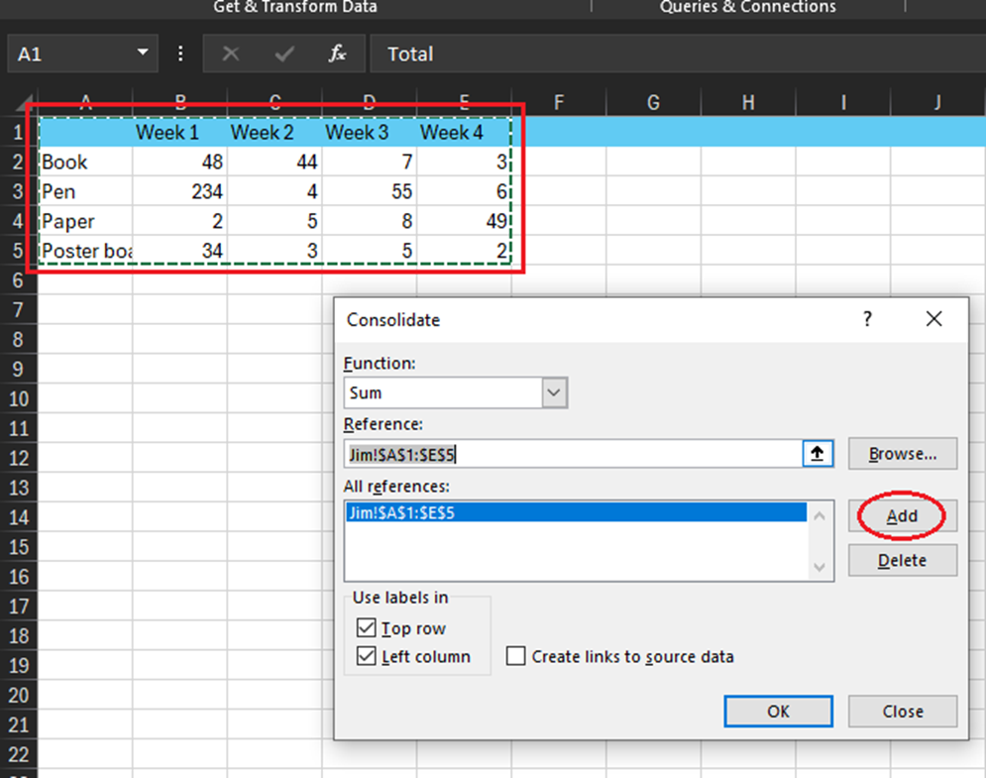Click the Add button

coord(901,515)
